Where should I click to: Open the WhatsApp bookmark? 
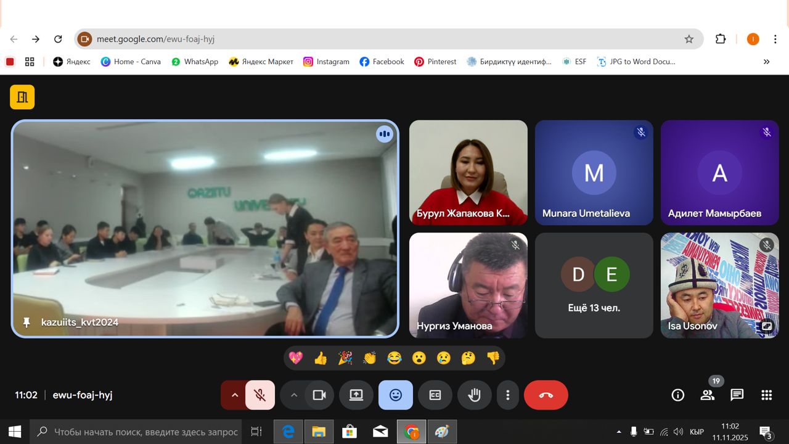coord(195,62)
